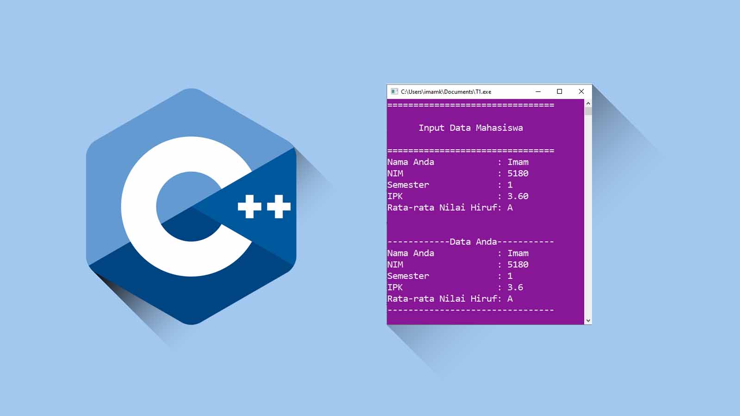Click the '-----Data Anda-----' divider heading
Image resolution: width=740 pixels, height=416 pixels.
click(470, 242)
